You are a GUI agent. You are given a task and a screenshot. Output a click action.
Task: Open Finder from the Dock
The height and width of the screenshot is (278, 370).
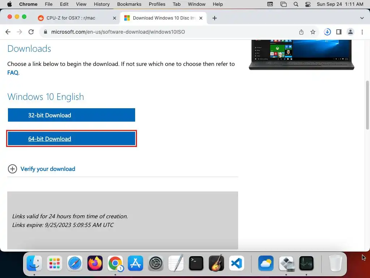34,263
